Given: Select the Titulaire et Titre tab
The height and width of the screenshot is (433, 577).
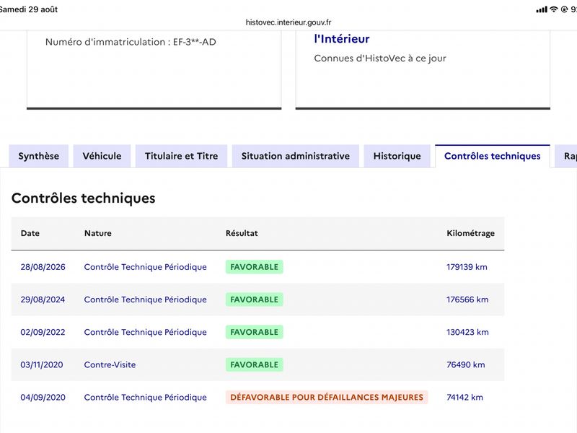Looking at the screenshot, I should coord(182,156).
